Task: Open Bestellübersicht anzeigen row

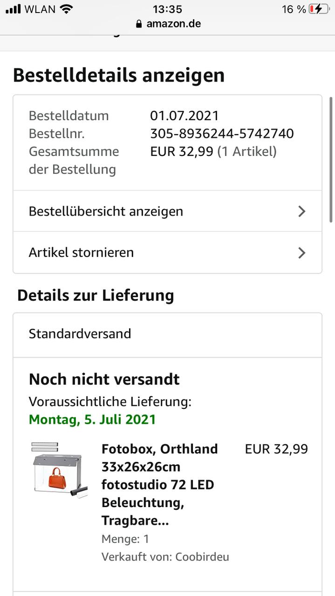Action: [x=167, y=211]
